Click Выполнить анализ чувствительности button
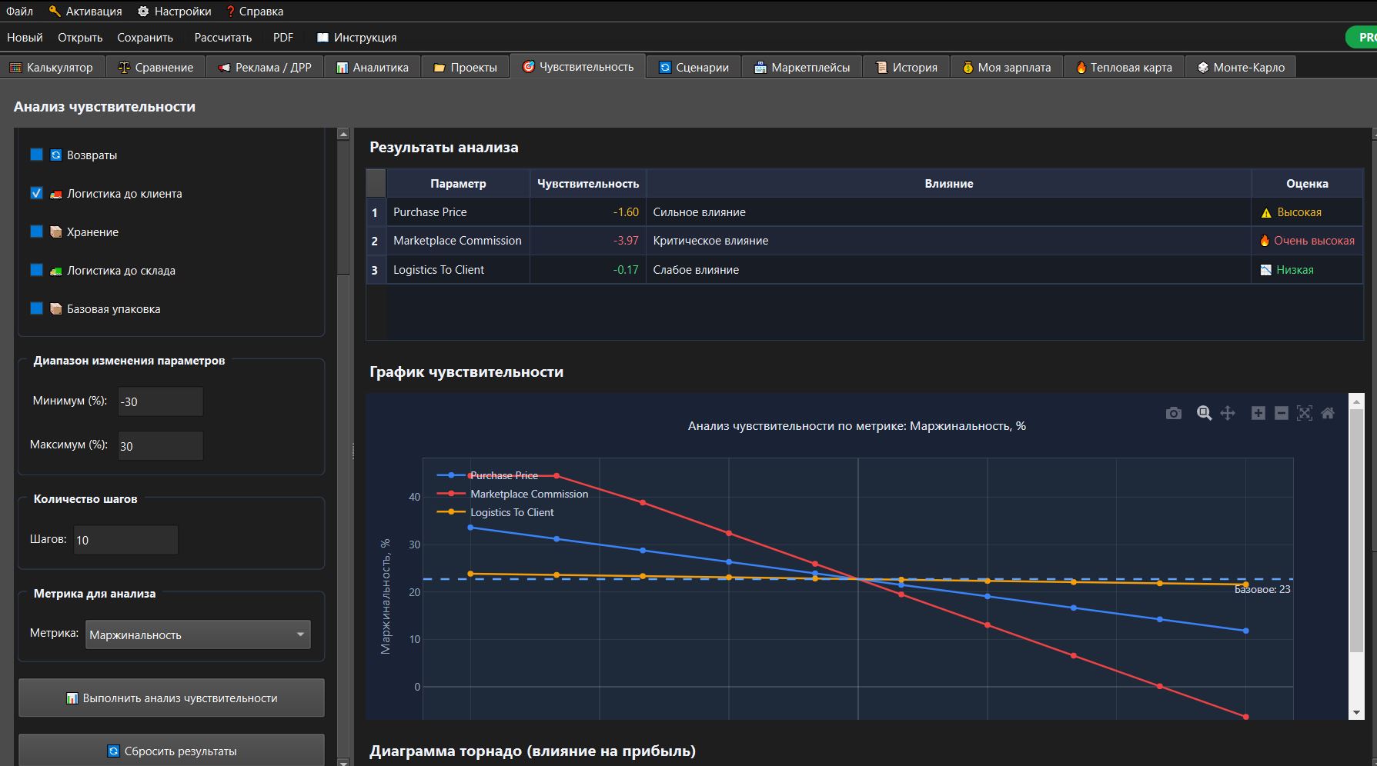1377x766 pixels. pos(172,698)
